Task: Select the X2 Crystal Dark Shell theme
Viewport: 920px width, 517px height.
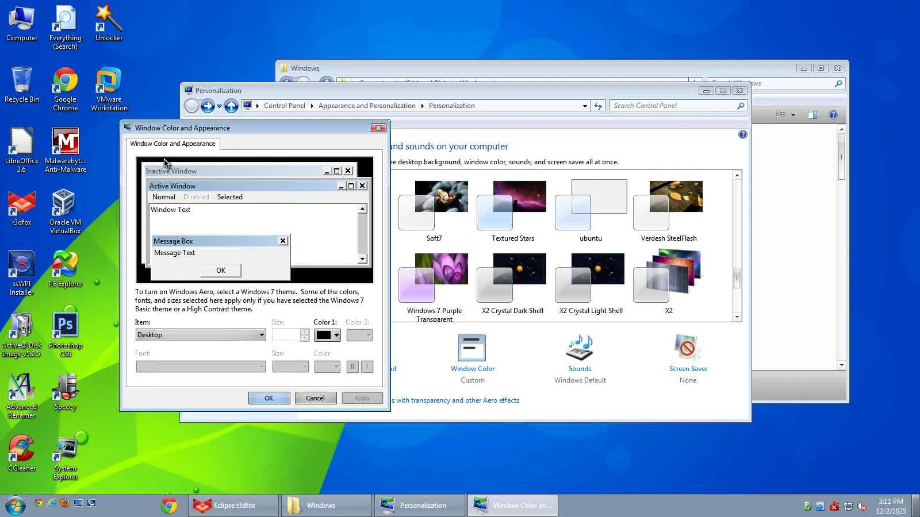Action: (513, 283)
